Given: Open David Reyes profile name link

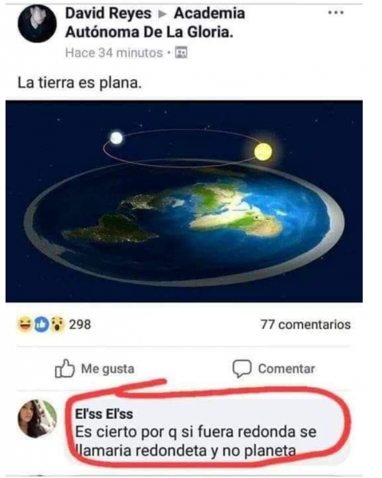Looking at the screenshot, I should [108, 14].
